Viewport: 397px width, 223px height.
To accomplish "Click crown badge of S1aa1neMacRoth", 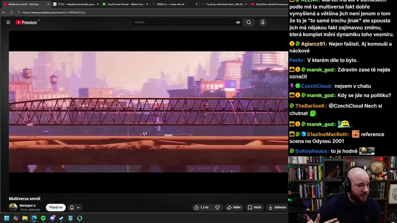I will click(292, 134).
